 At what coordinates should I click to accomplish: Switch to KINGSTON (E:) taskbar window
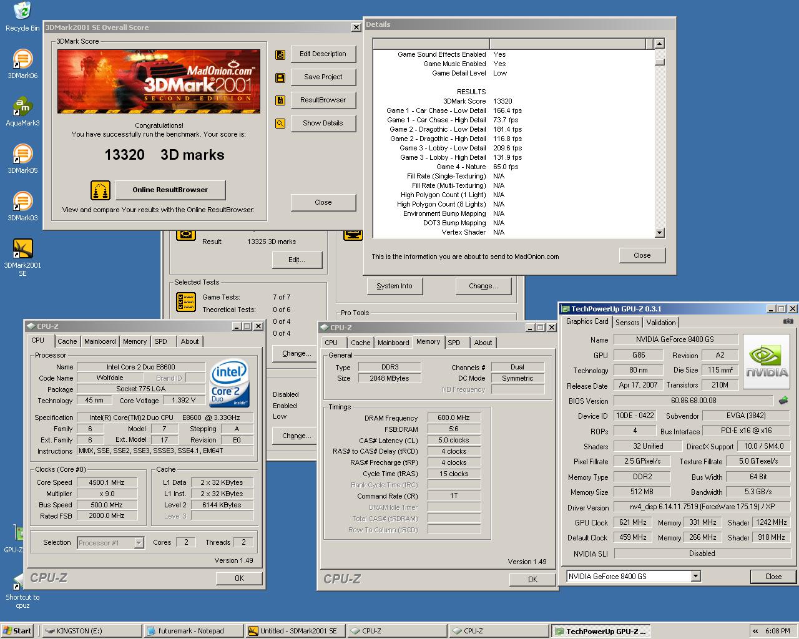click(x=92, y=631)
